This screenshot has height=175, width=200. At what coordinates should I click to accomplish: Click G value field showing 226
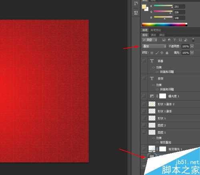[x=179, y=12]
